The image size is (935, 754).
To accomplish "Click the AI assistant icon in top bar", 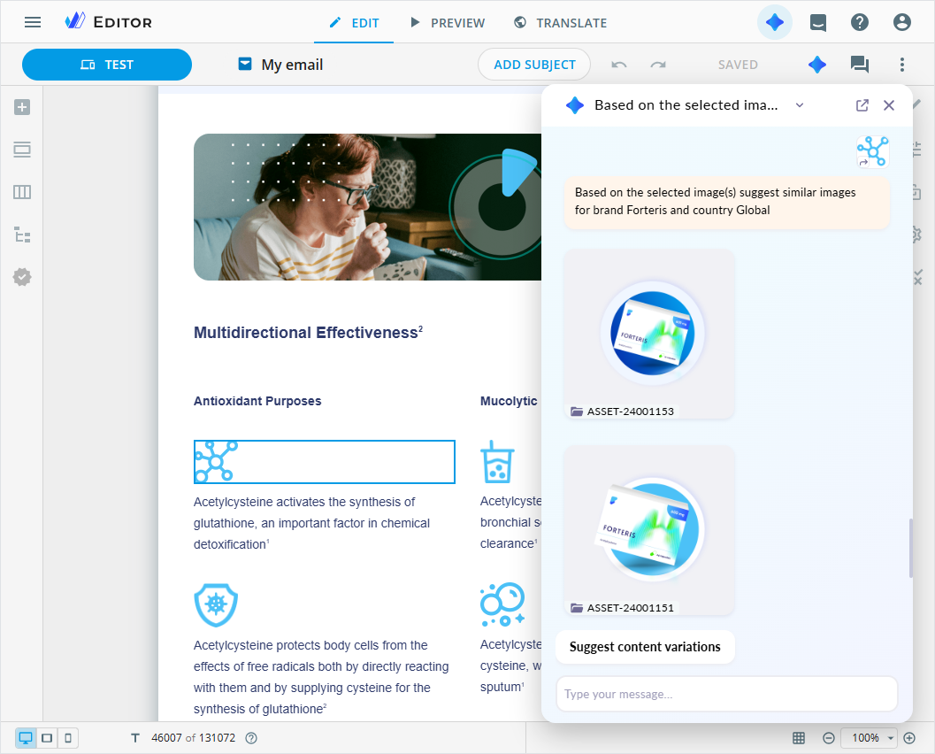I will (x=775, y=22).
